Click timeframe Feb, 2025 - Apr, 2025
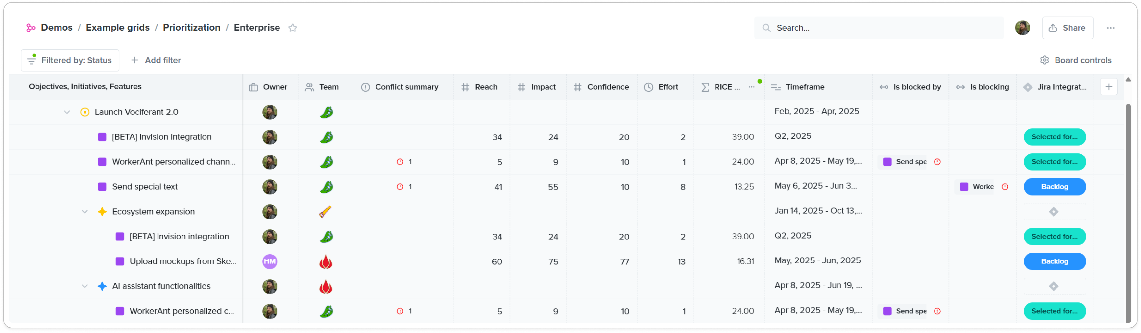This screenshot has height=333, width=1141. click(x=816, y=111)
